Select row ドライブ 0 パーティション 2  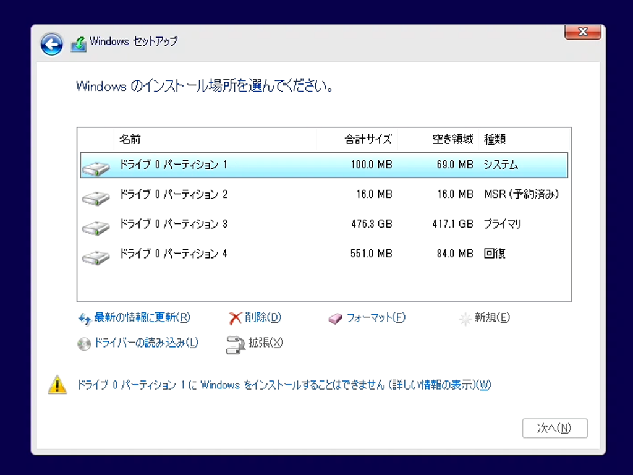click(324, 195)
